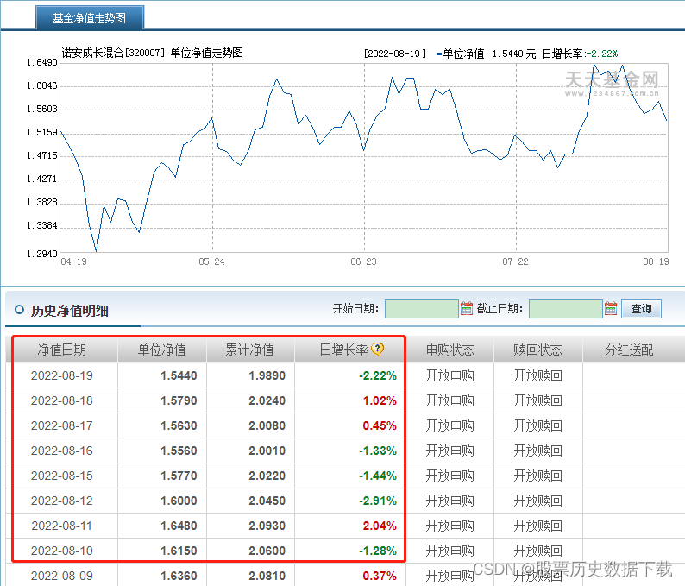Select daily growth rate -1.44%
Screen dimensions: 685x586
click(378, 476)
